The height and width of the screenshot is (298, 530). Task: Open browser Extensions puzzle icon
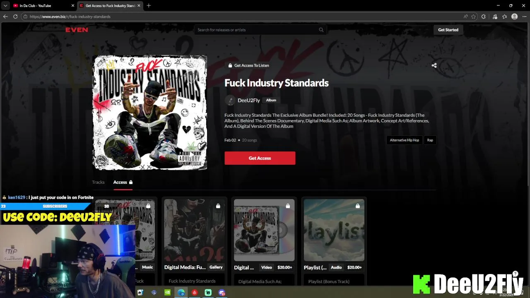[484, 17]
